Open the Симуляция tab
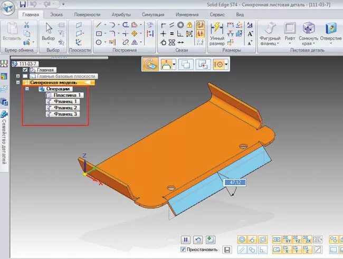The image size is (343, 259). tap(153, 15)
